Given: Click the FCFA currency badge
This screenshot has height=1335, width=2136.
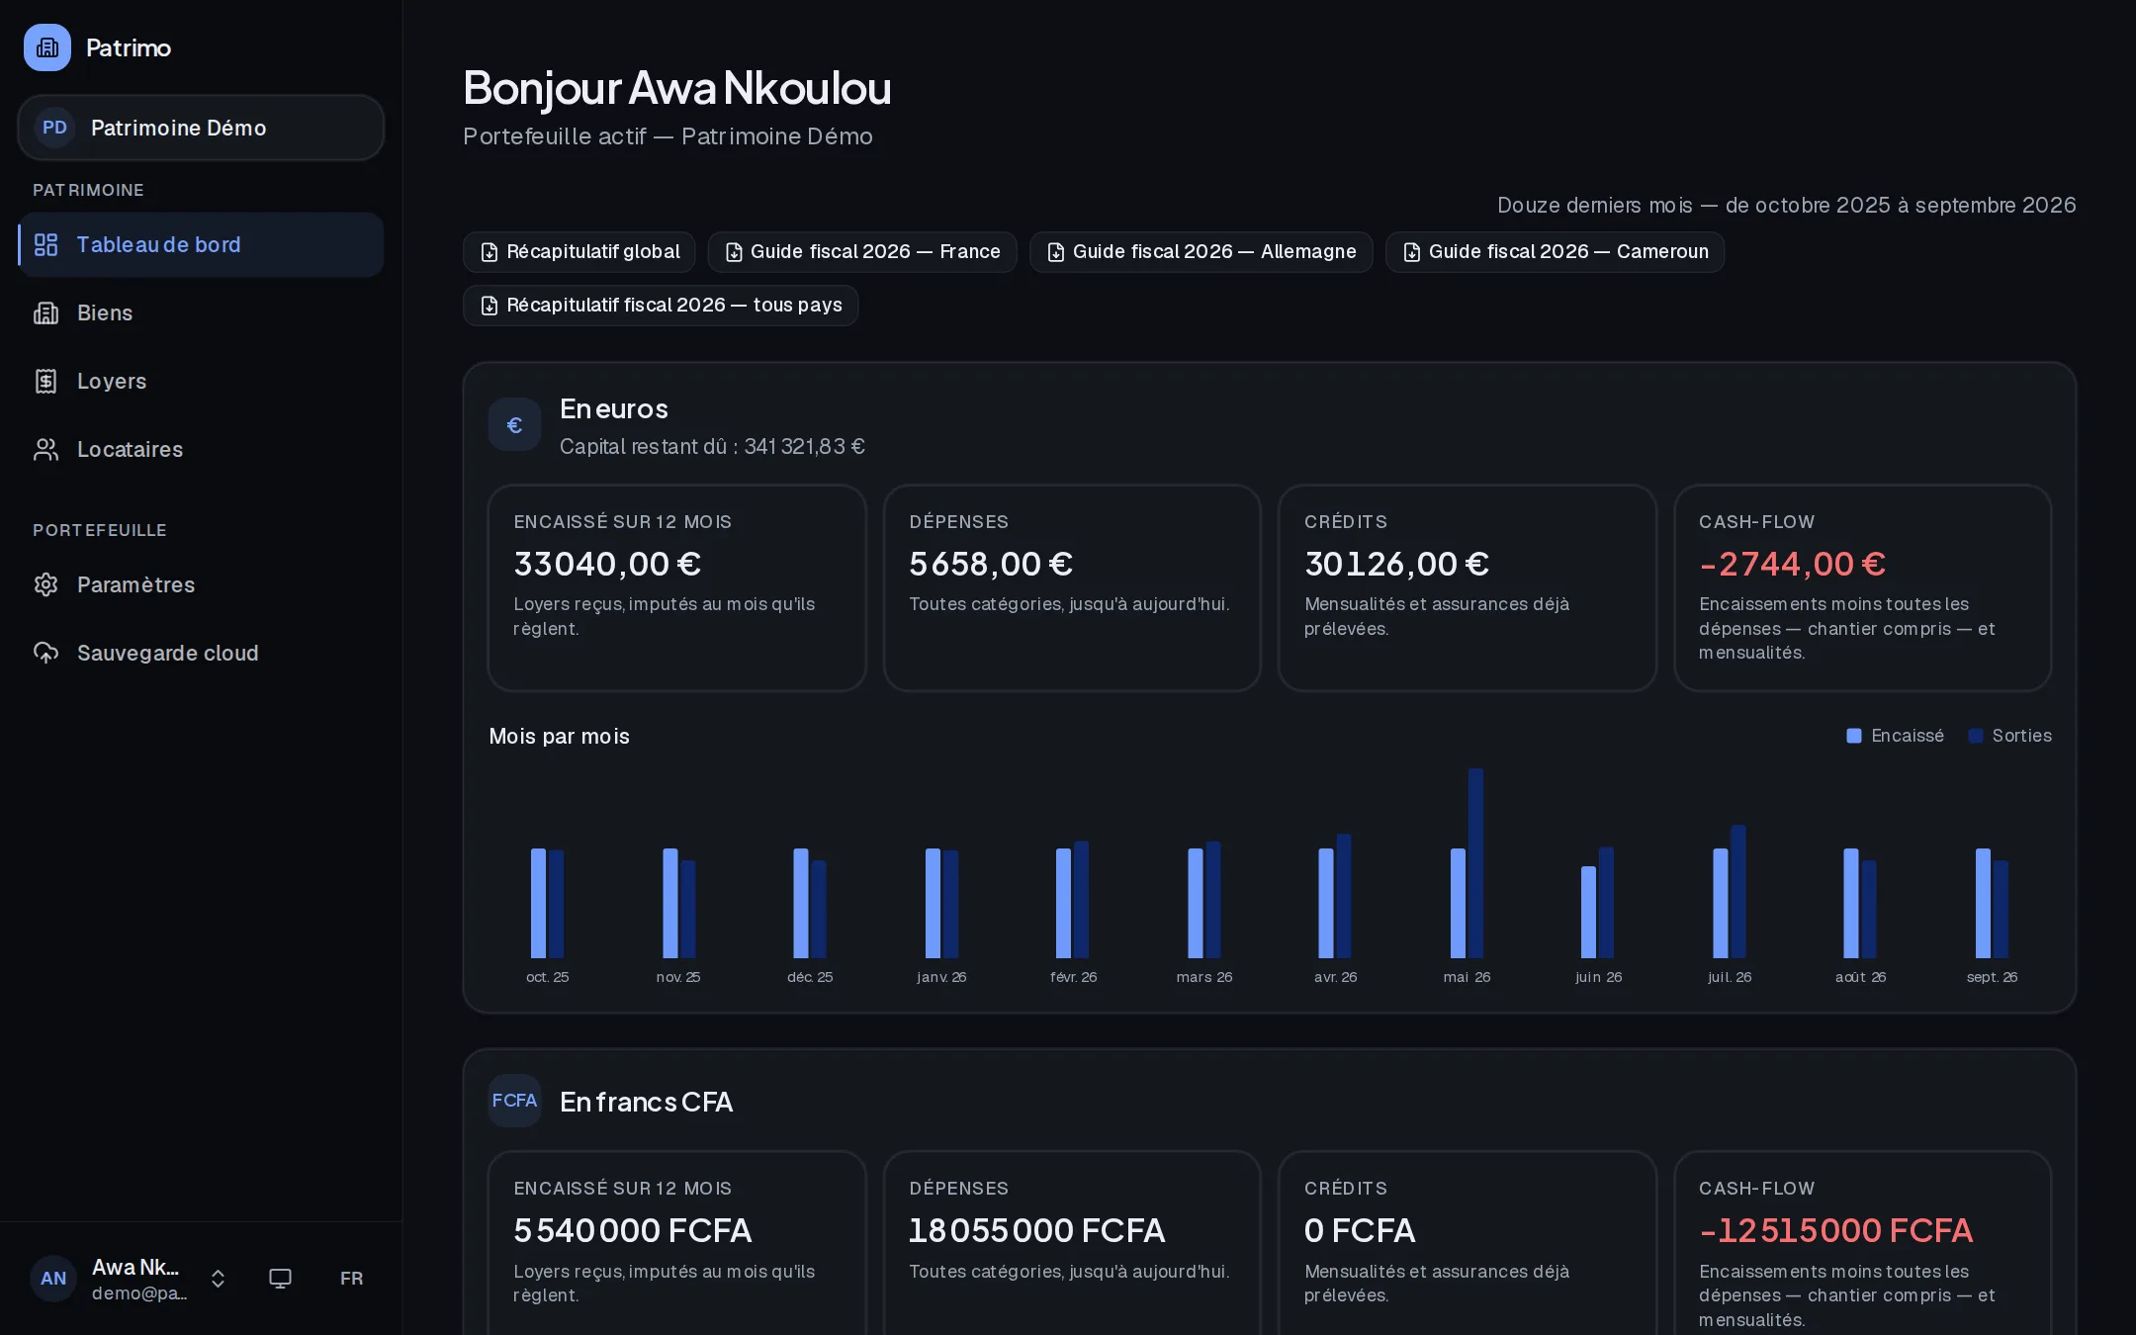Looking at the screenshot, I should (x=514, y=1101).
